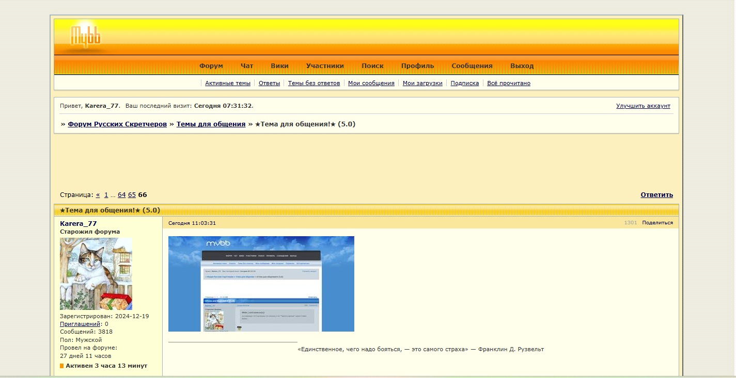Open the embedded forum screenshot thumbnail

point(261,284)
